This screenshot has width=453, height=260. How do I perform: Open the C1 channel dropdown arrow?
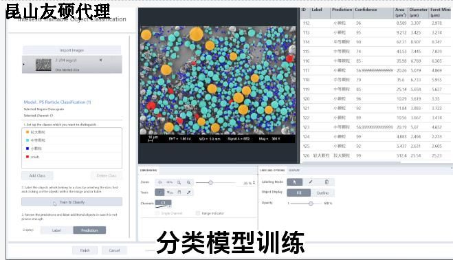(x=169, y=206)
